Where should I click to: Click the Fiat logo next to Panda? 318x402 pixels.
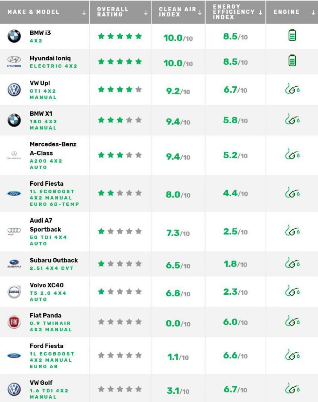click(x=14, y=322)
